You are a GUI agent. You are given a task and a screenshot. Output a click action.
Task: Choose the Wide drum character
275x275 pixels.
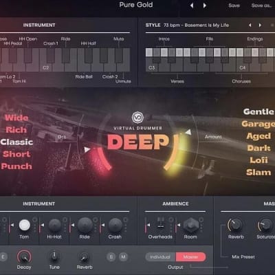click(x=16, y=118)
